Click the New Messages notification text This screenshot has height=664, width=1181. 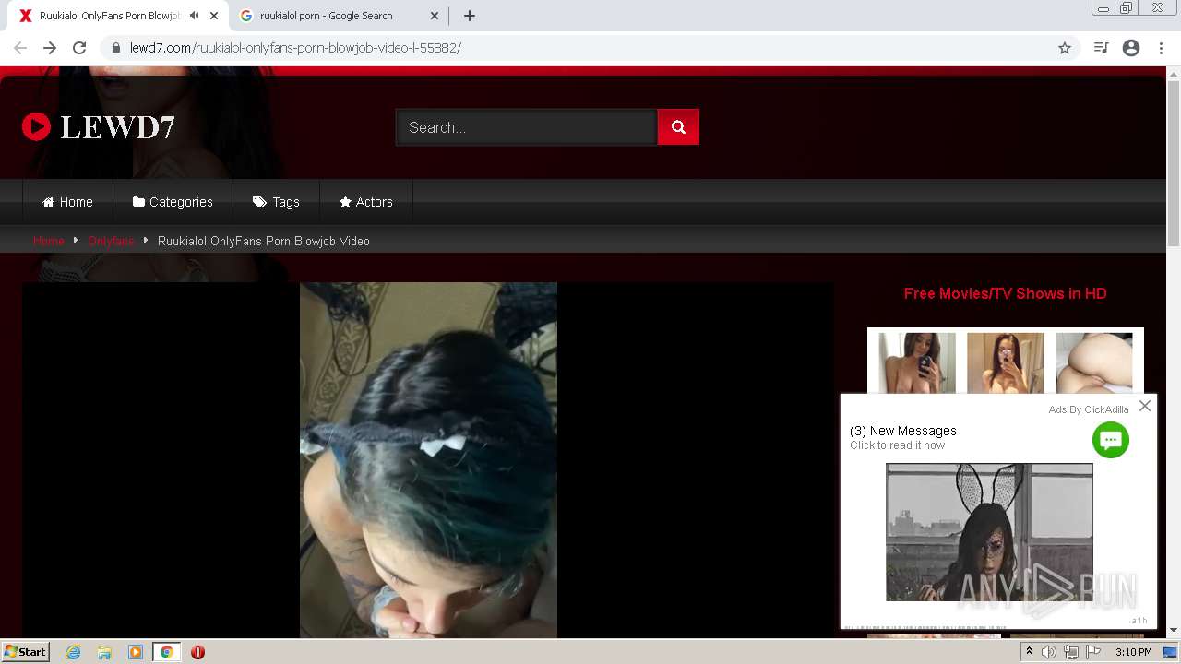coord(903,431)
